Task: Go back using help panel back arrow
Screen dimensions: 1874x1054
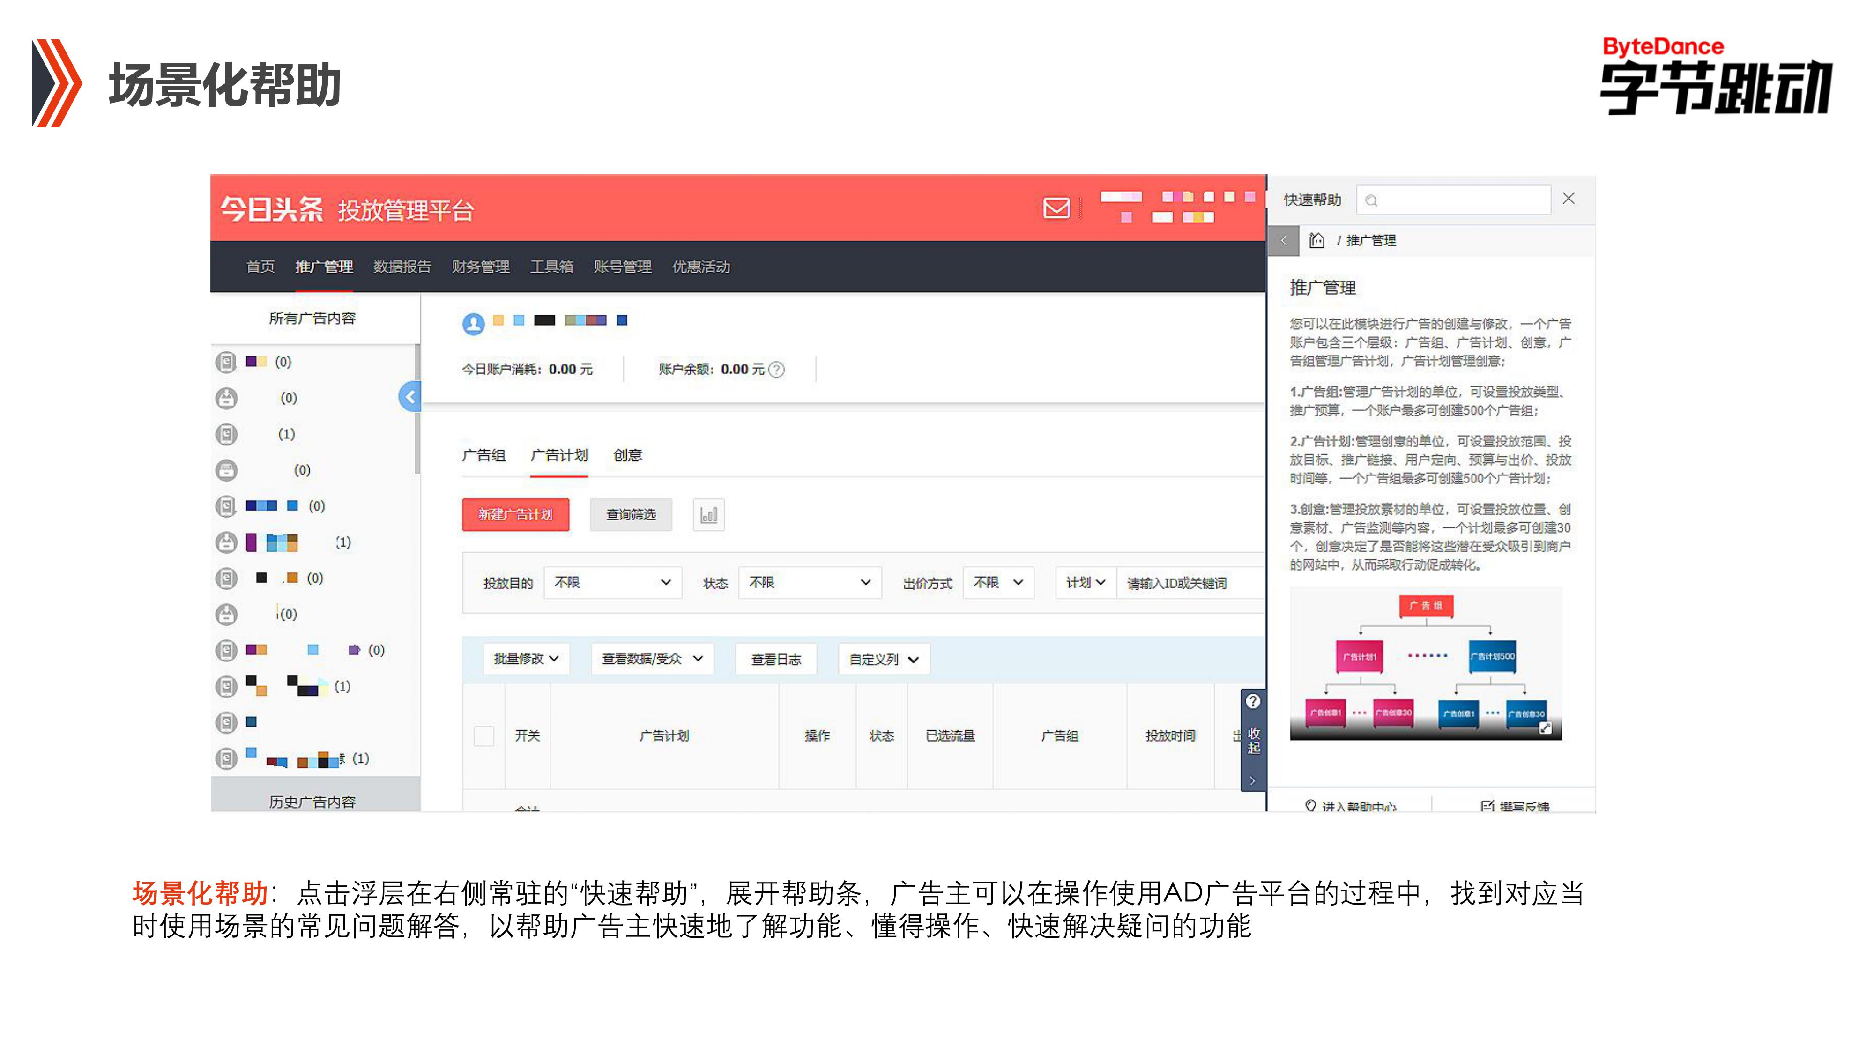Action: [x=1284, y=240]
